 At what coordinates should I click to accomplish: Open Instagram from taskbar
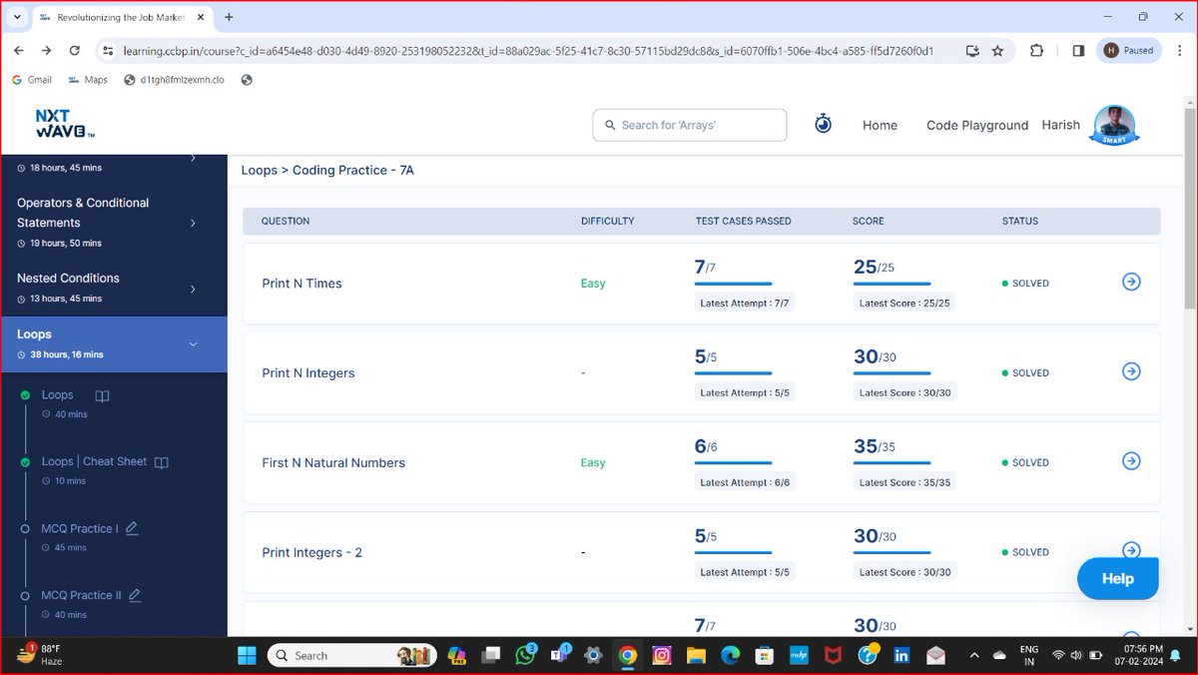(x=661, y=656)
